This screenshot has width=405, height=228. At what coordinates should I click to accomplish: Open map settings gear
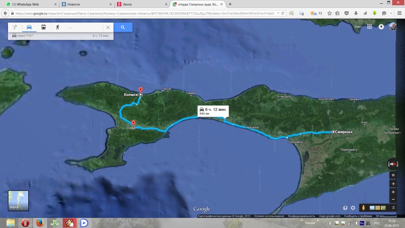(x=353, y=208)
